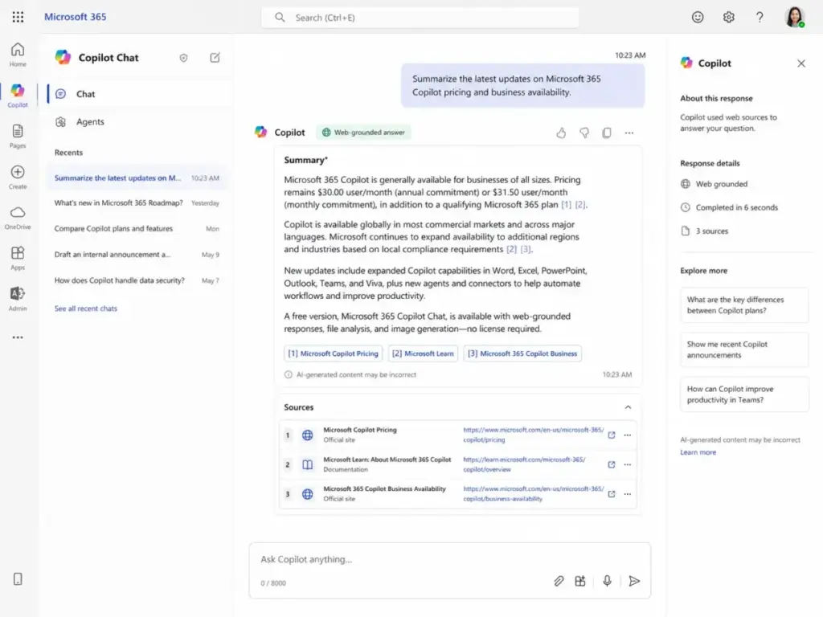The width and height of the screenshot is (823, 617).
Task: Open OneDrive from left rail
Action: (x=18, y=218)
